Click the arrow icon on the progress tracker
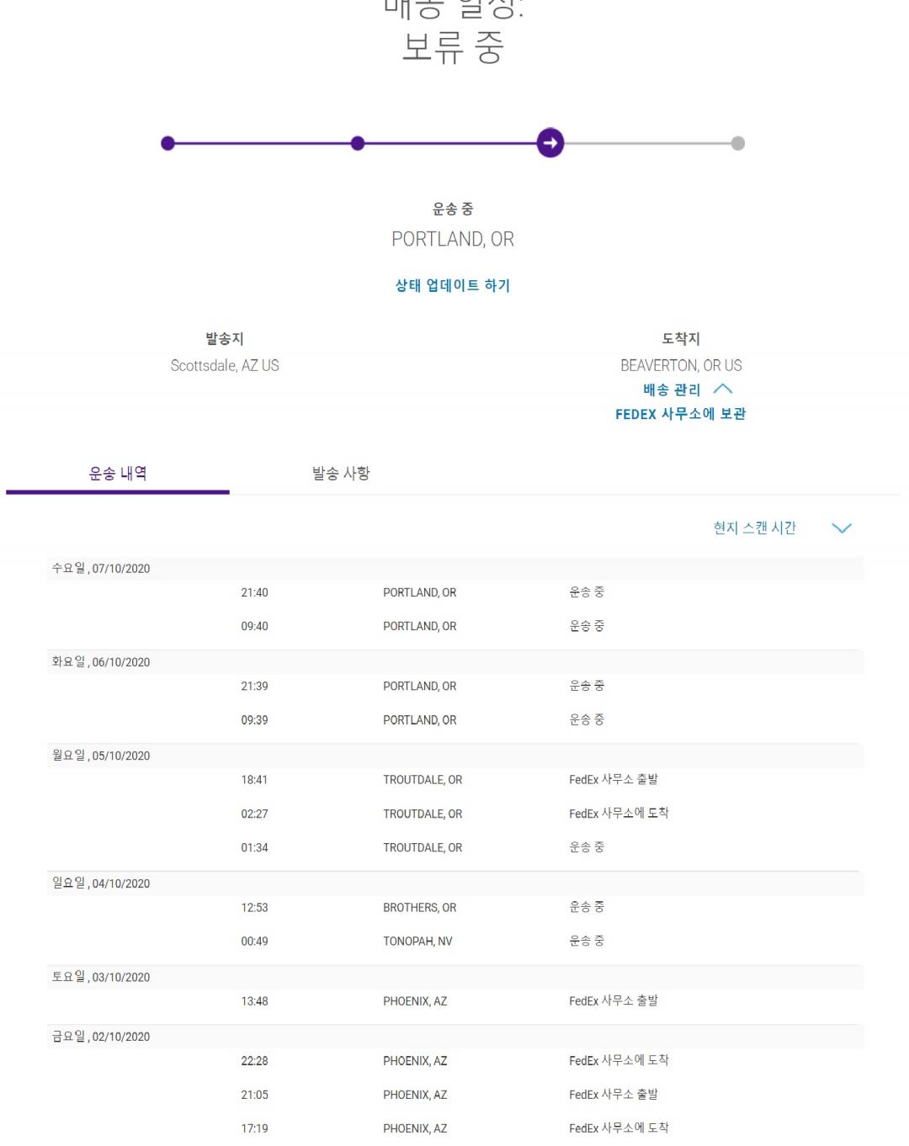Image resolution: width=909 pixels, height=1146 pixels. 550,143
